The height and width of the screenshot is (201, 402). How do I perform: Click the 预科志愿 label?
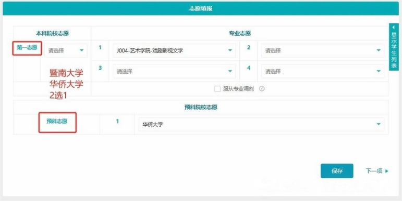tap(57, 122)
